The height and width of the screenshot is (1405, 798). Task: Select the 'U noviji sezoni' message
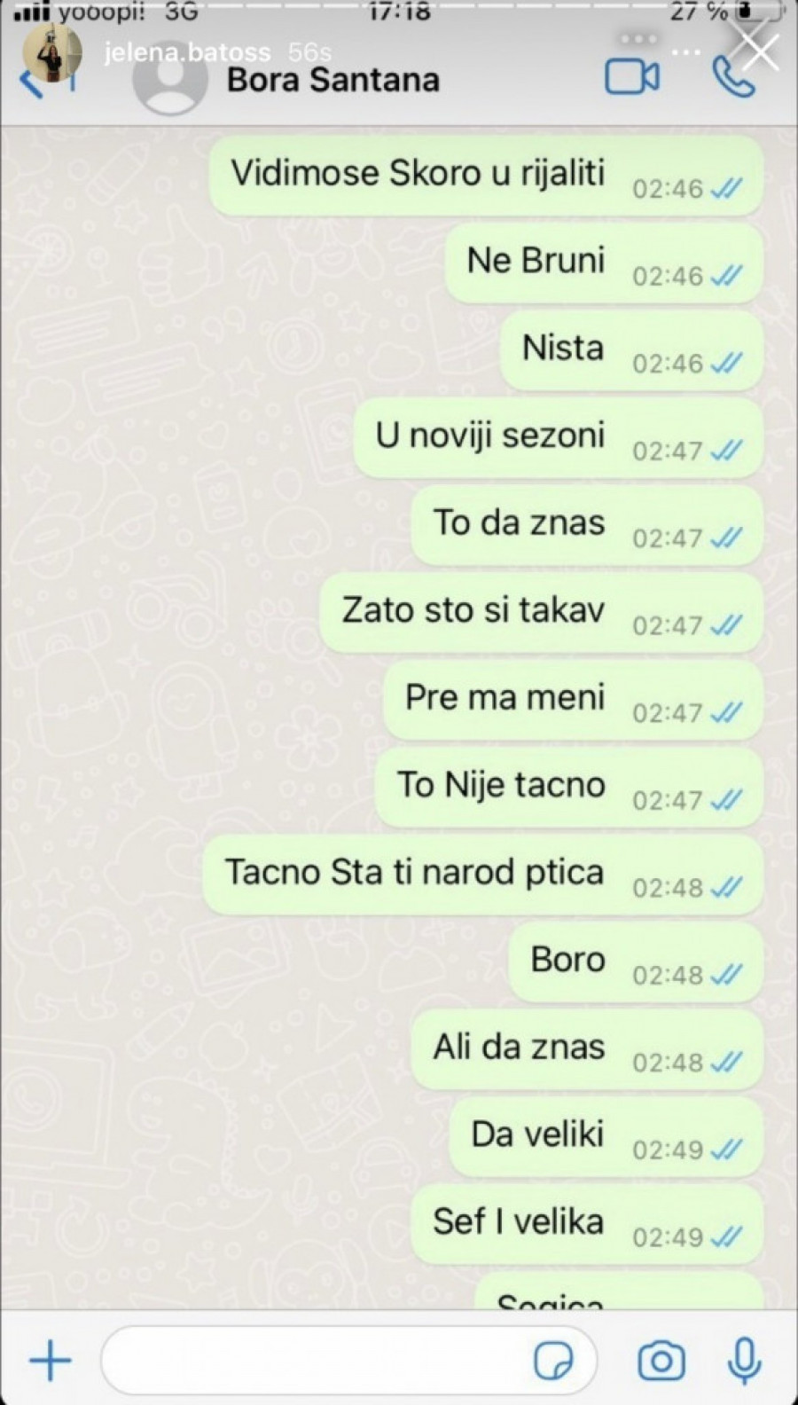[x=559, y=438]
